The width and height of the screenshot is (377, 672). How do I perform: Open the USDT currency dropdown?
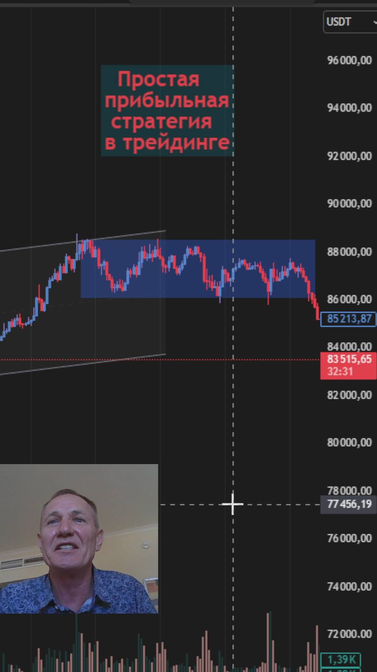350,22
